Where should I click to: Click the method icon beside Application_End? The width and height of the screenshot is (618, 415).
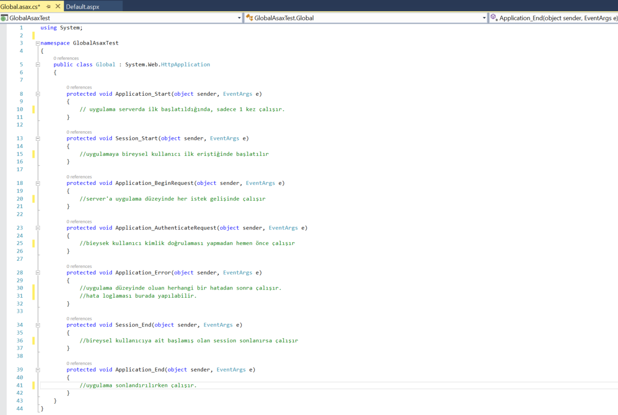tap(494, 18)
